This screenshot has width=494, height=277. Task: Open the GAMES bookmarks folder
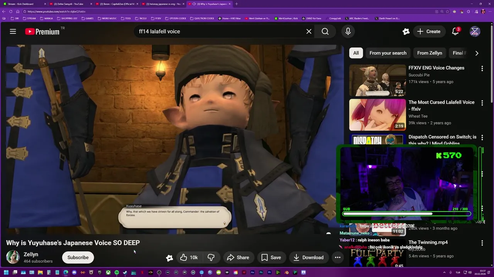point(87,18)
